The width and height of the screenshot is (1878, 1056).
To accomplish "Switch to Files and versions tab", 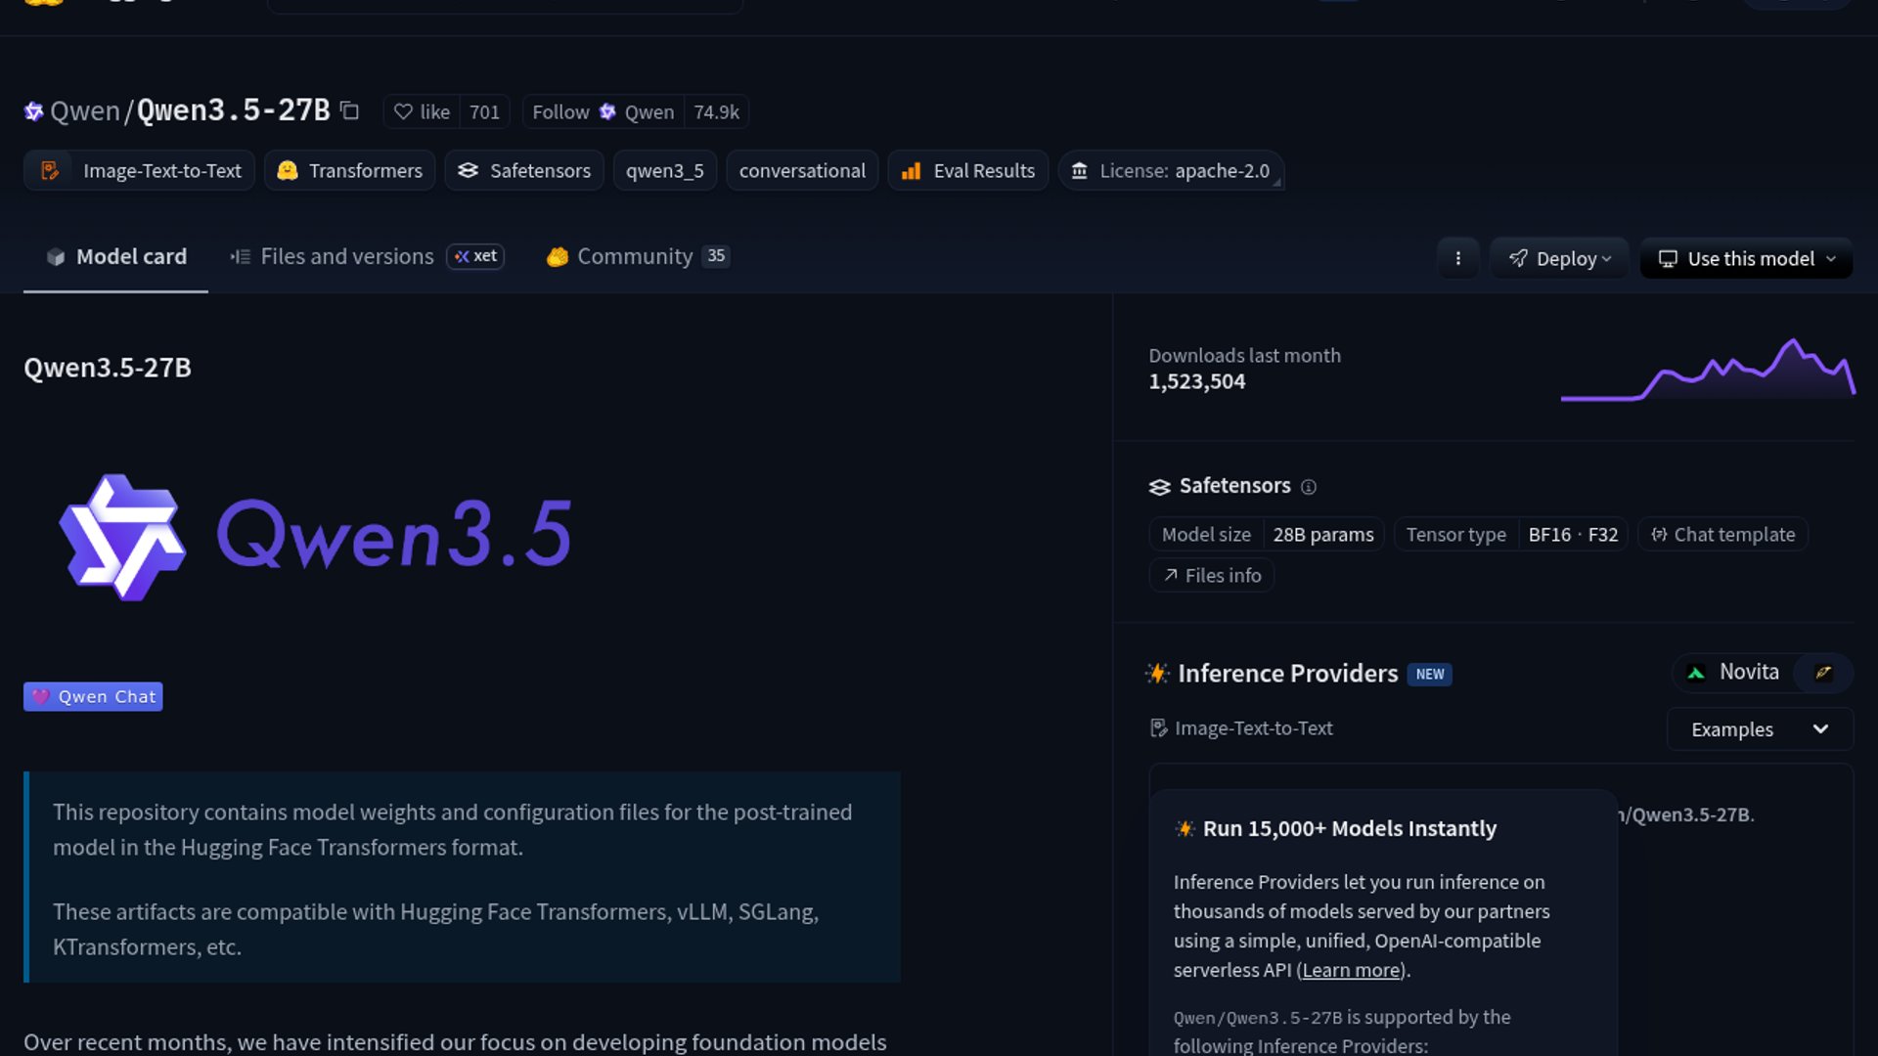I will pyautogui.click(x=346, y=256).
